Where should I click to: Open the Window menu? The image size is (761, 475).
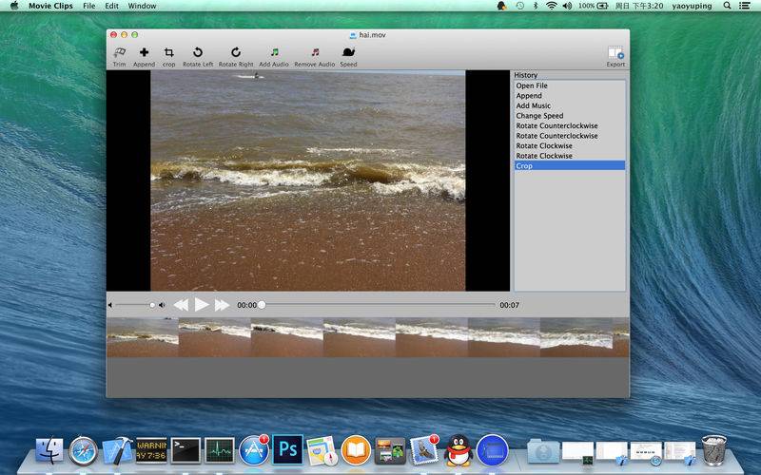(x=142, y=6)
